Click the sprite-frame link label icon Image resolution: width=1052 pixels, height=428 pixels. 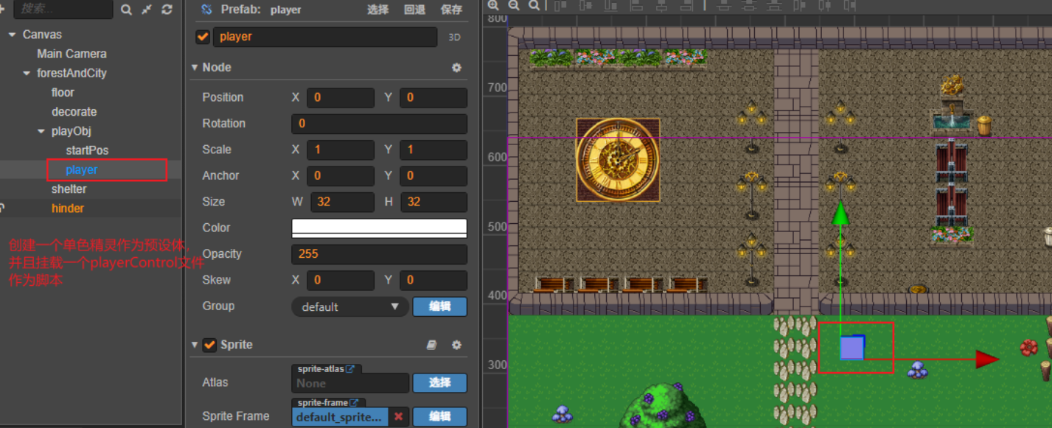[355, 403]
